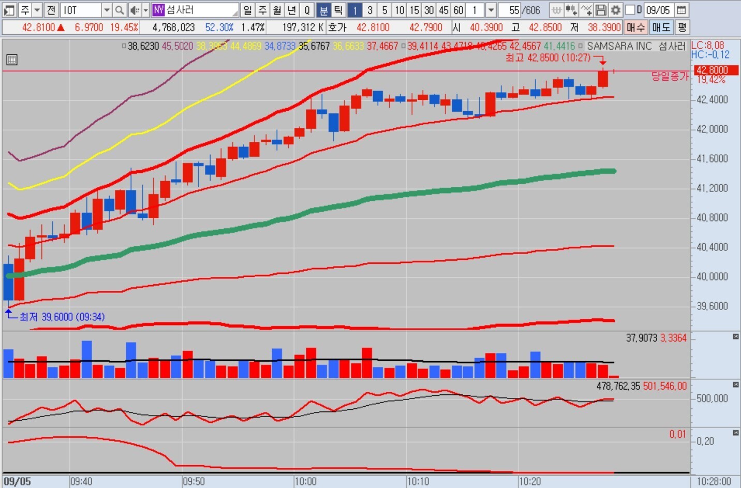Choose the 15 minute interval button
This screenshot has width=741, height=488.
pyautogui.click(x=414, y=10)
